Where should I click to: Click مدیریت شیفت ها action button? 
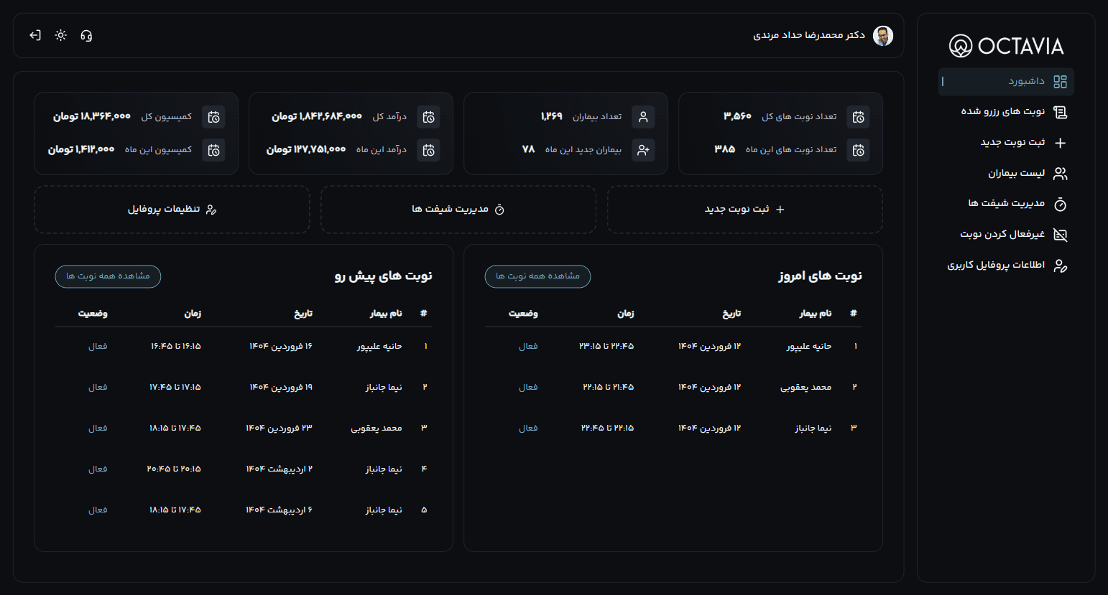coord(458,209)
